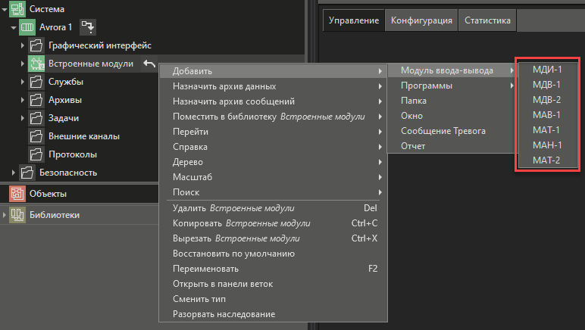
Task: Expand the Безопасность branch
Action: click(x=13, y=173)
